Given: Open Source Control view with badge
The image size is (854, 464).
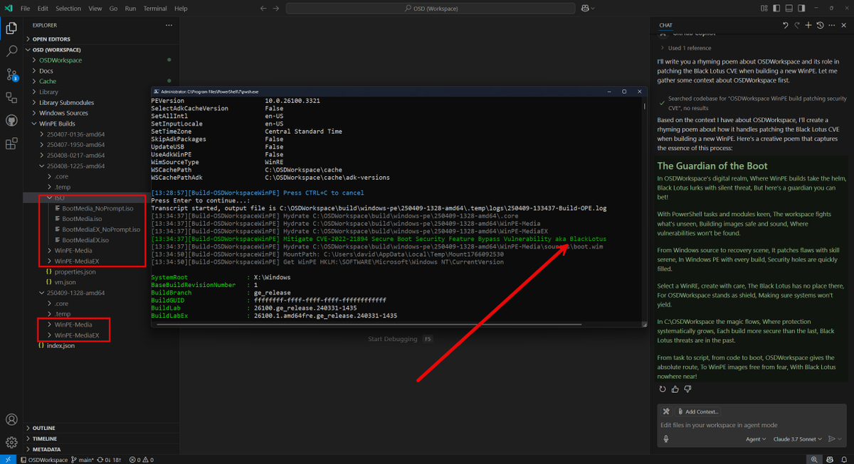Looking at the screenshot, I should (x=11, y=74).
